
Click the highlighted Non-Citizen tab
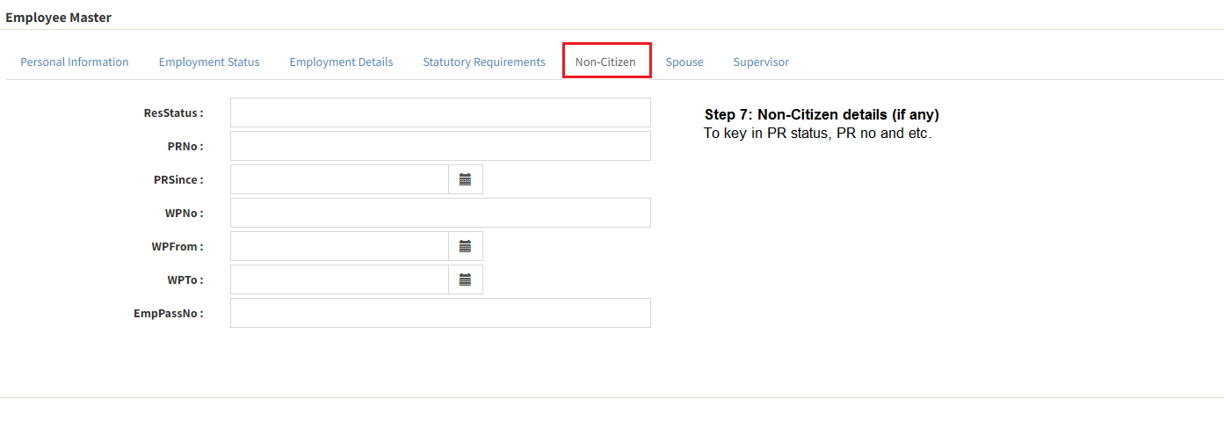605,62
